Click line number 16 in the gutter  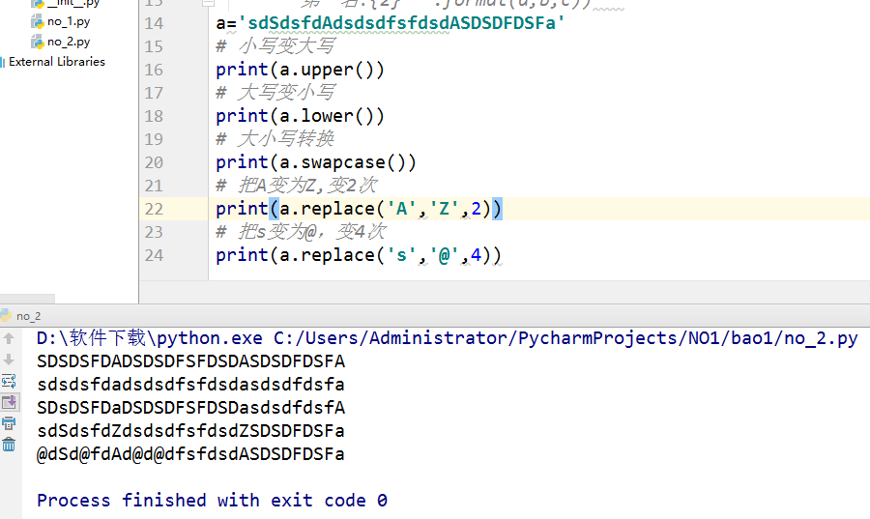(x=154, y=70)
